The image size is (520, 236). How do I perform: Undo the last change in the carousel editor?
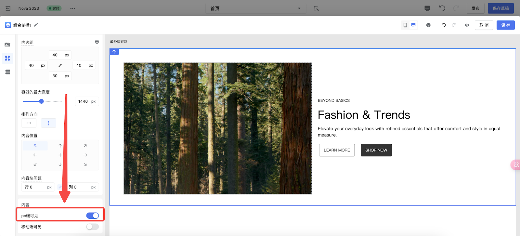[444, 25]
